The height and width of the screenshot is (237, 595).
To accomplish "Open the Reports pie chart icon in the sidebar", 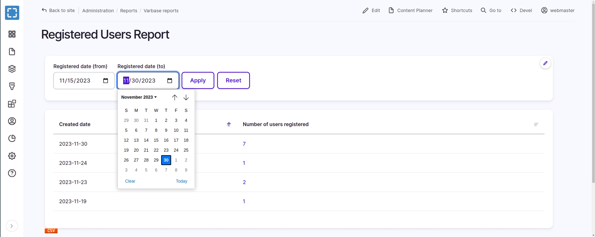I will tap(12, 138).
